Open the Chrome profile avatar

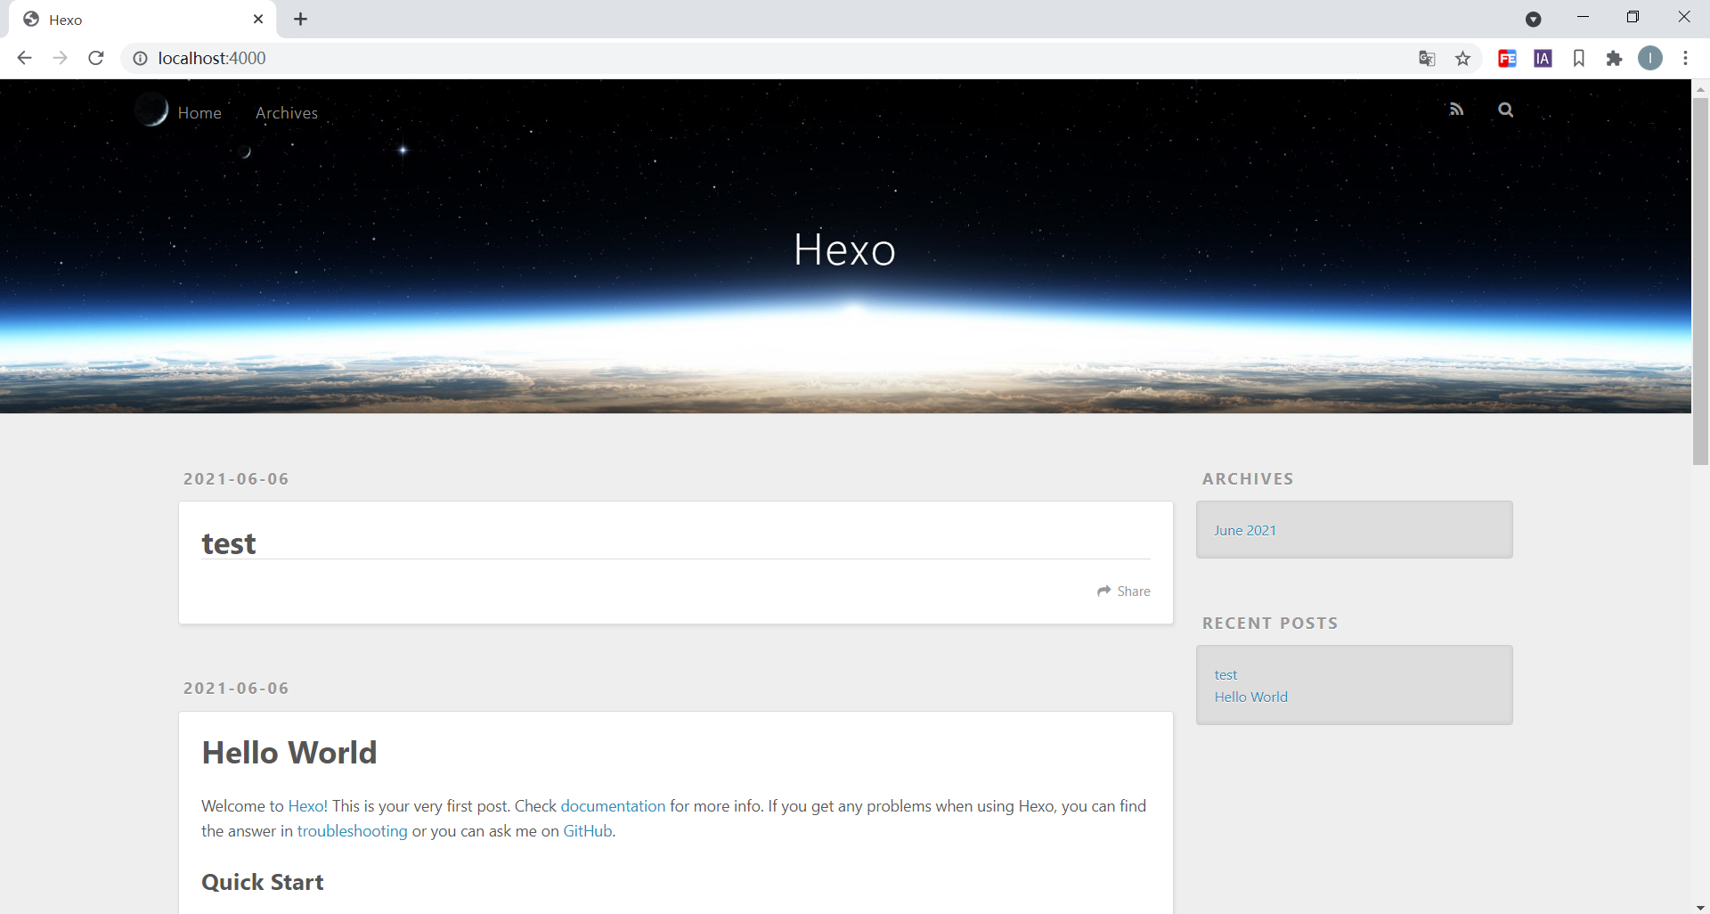coord(1650,58)
